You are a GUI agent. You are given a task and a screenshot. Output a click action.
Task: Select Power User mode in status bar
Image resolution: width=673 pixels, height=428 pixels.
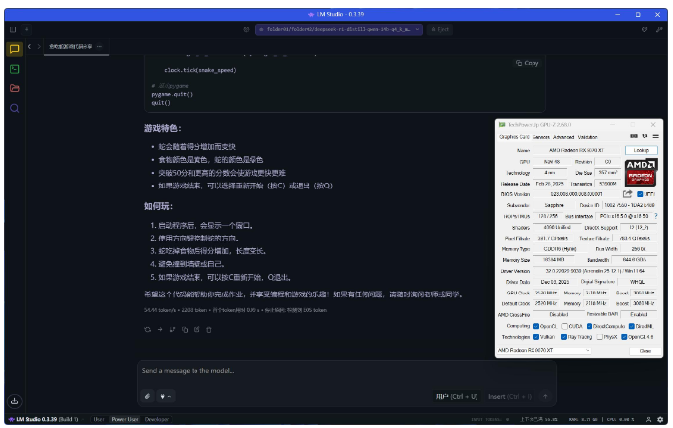124,419
